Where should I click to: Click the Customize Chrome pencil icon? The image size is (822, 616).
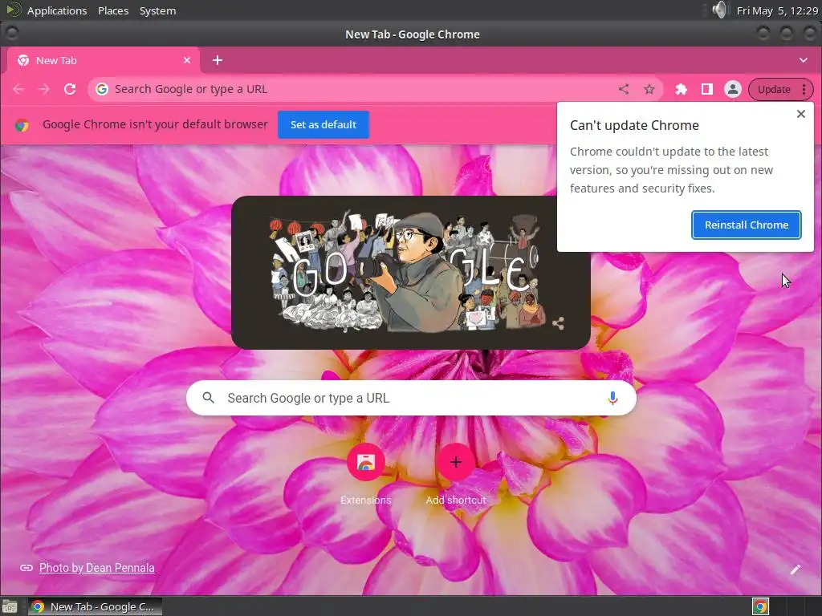tap(796, 569)
